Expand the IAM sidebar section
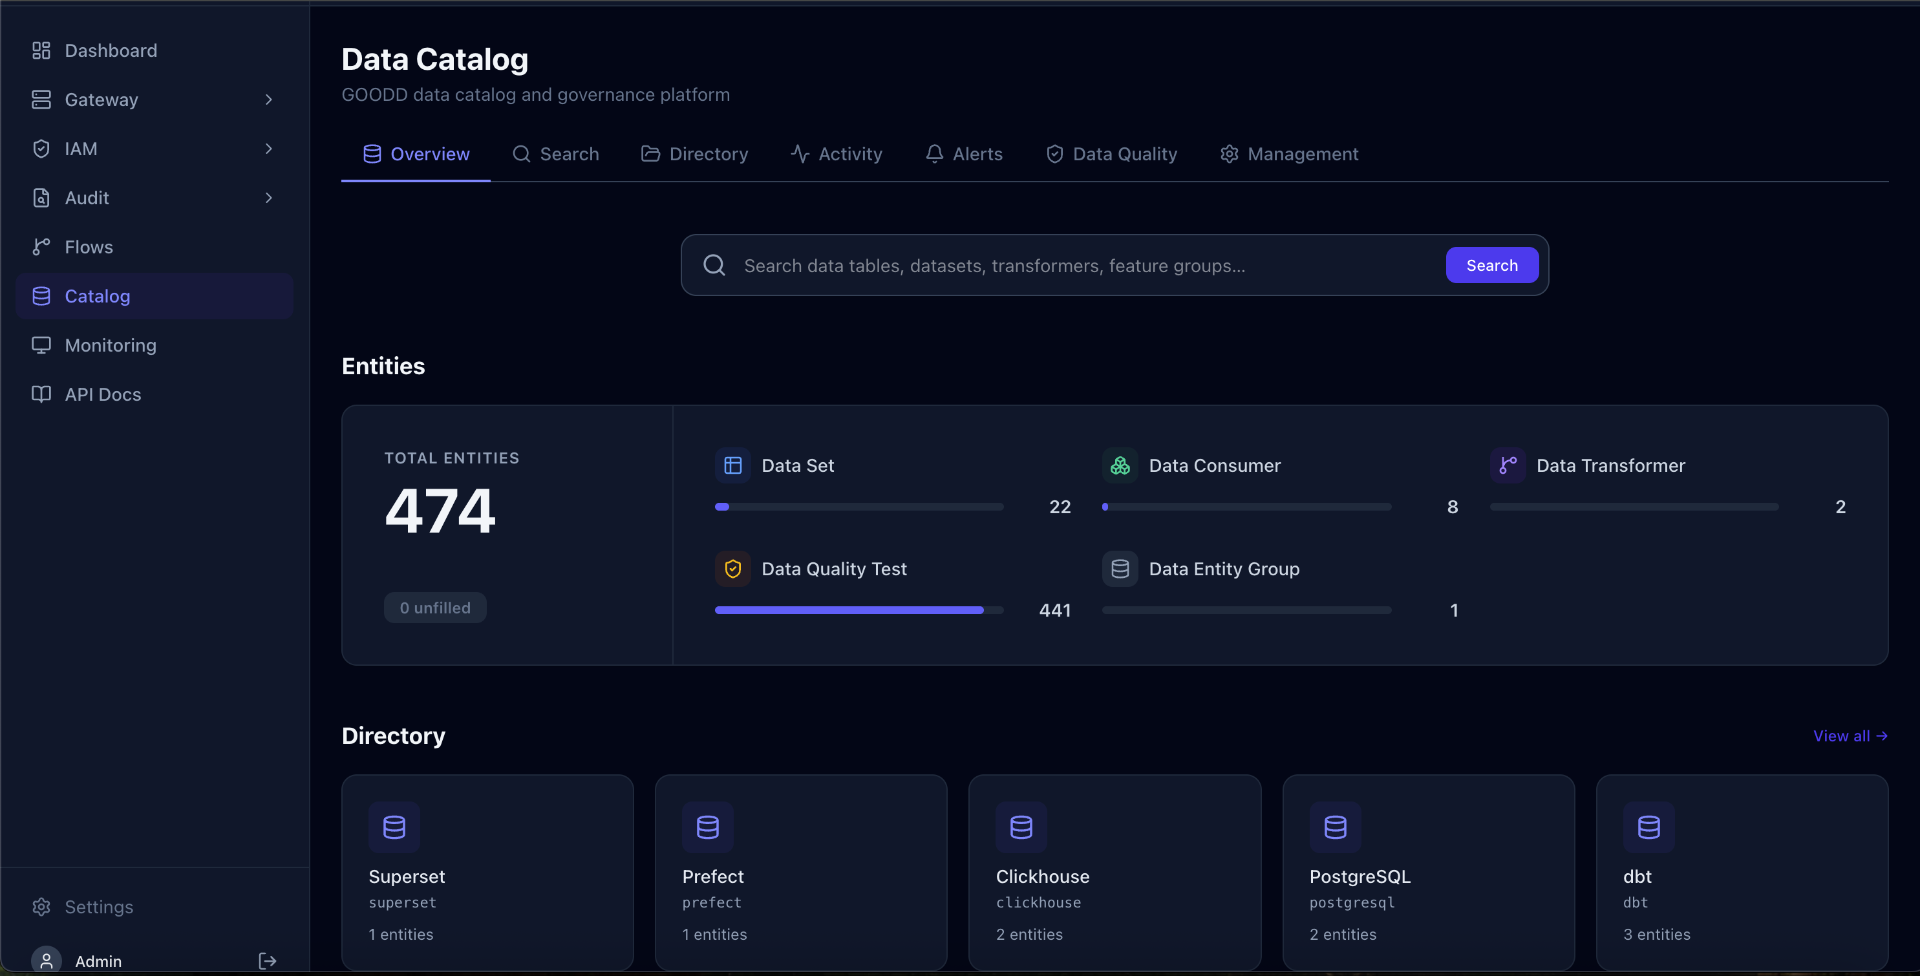The width and height of the screenshot is (1920, 976). coord(269,148)
